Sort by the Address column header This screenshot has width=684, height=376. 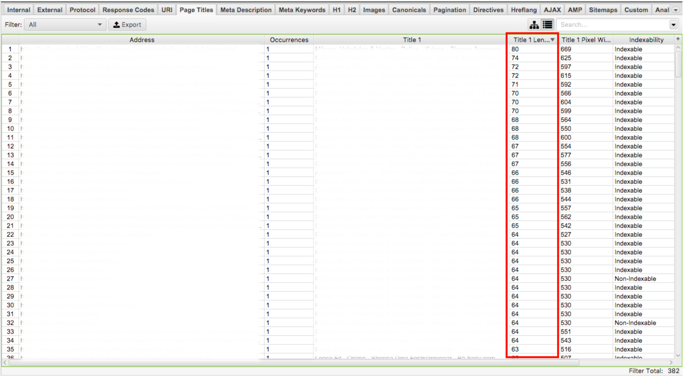pos(142,40)
